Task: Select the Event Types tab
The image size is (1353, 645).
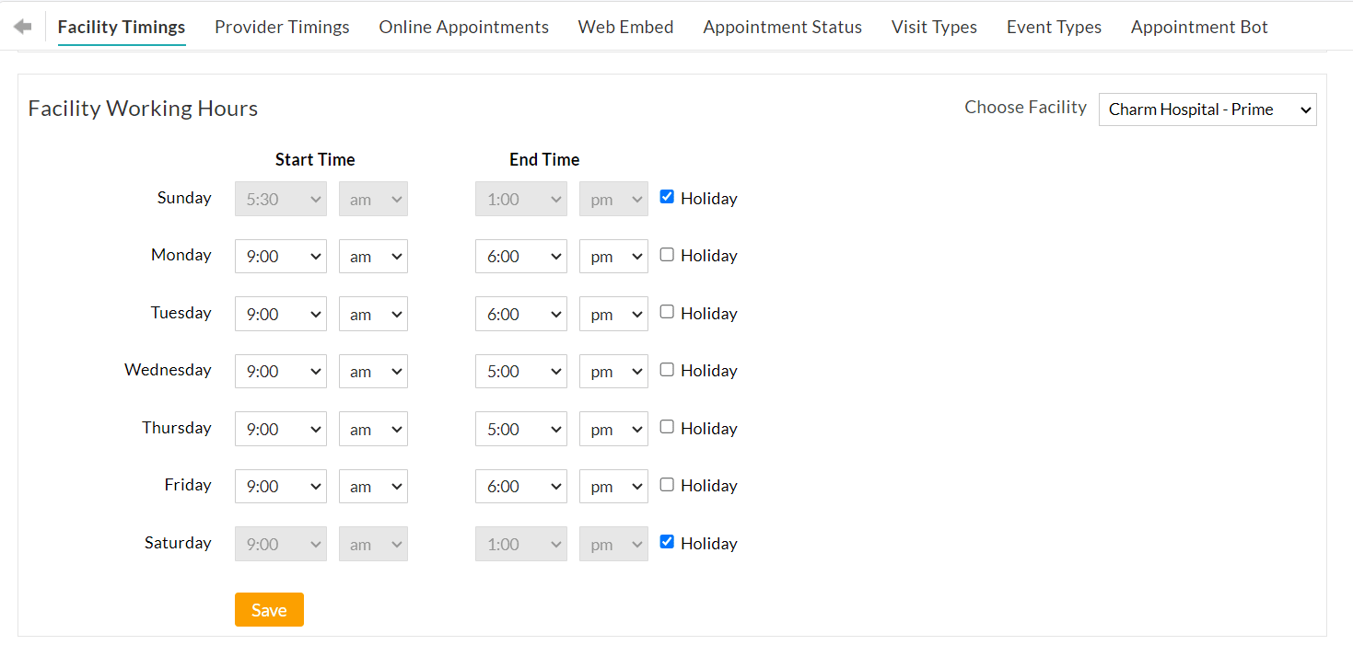Action: pos(1054,27)
